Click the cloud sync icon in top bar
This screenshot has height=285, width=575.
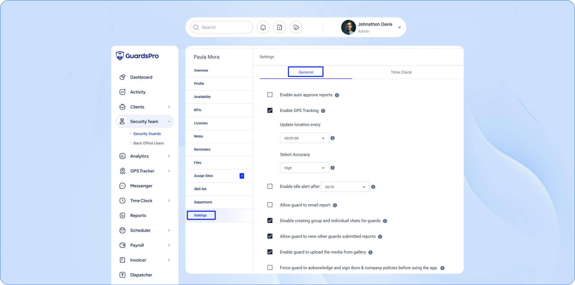tap(296, 27)
